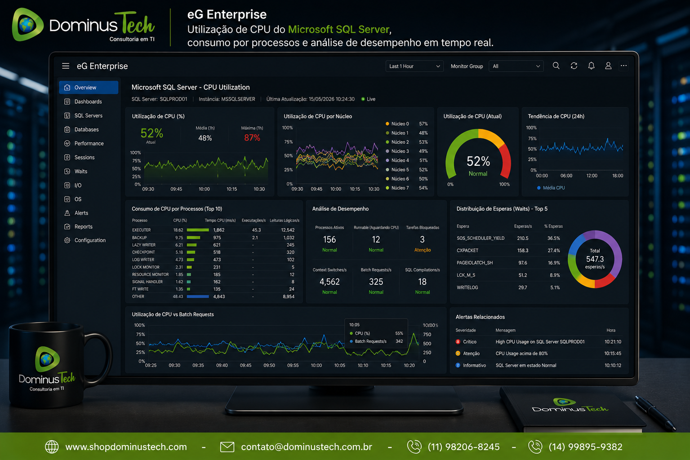Open CPU Usage acima de 80% alert
The height and width of the screenshot is (460, 690).
click(521, 354)
